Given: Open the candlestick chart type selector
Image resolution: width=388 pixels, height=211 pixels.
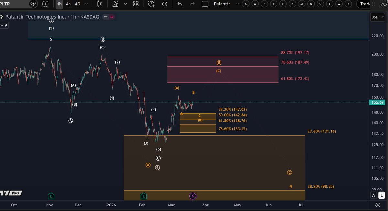Looking at the screenshot, I should point(100,4).
